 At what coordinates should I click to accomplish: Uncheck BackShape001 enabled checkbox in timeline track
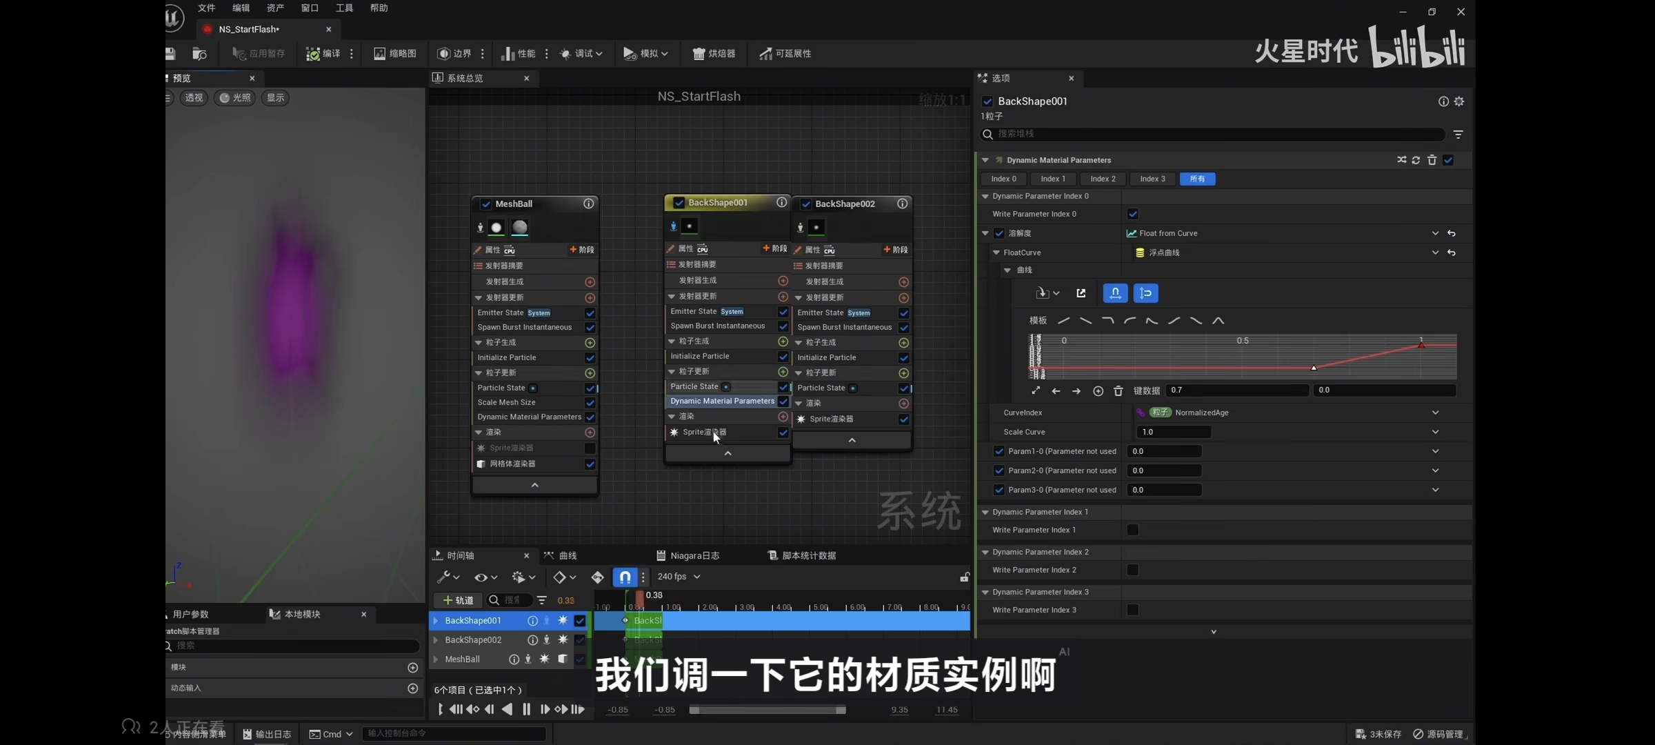tap(580, 621)
